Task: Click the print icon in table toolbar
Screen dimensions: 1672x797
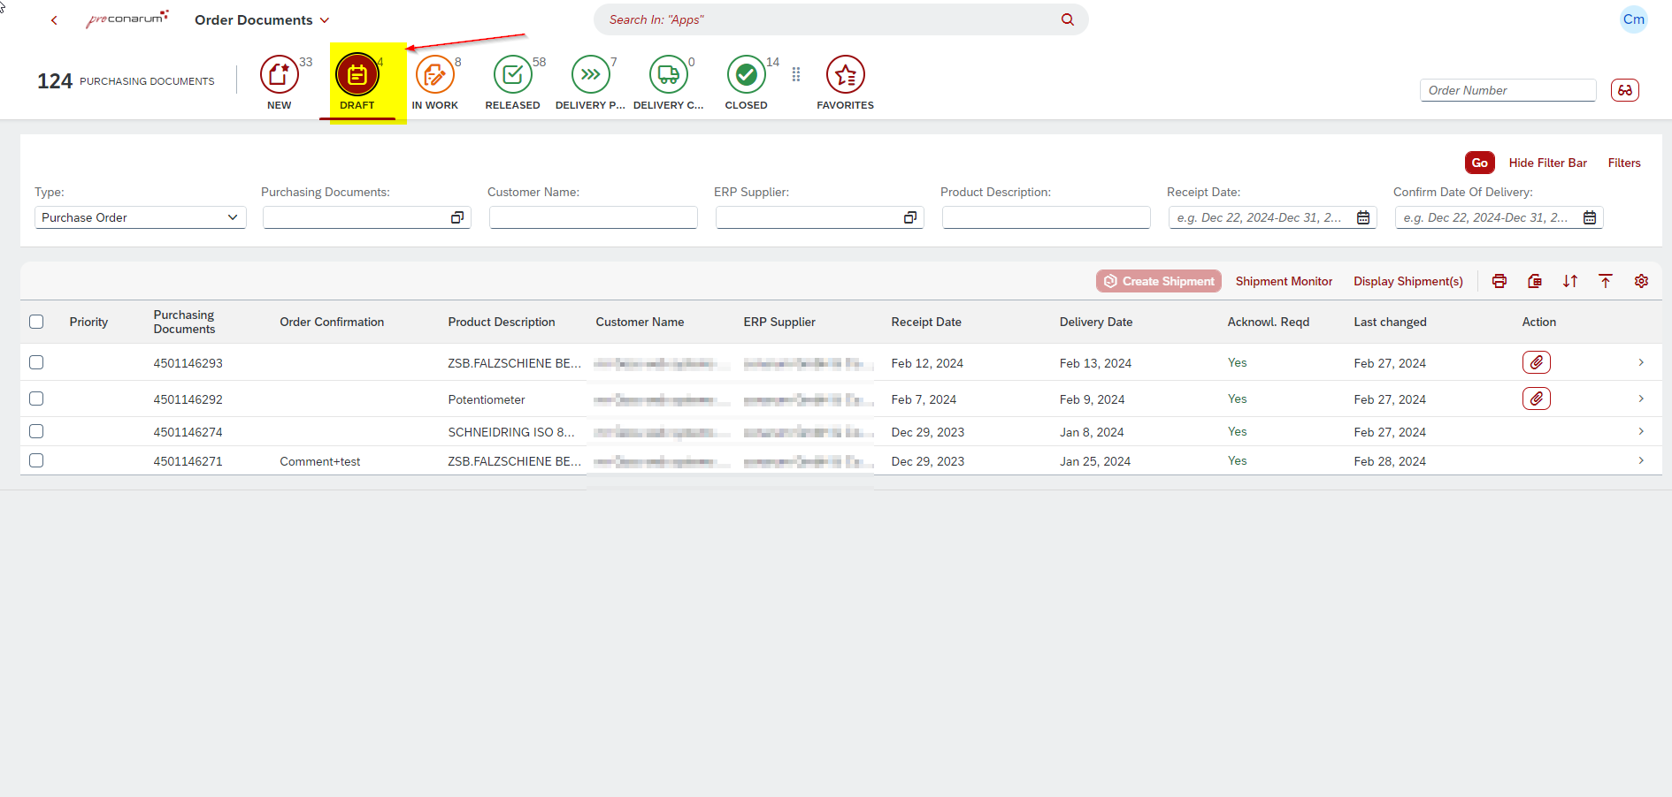Action: pos(1499,281)
